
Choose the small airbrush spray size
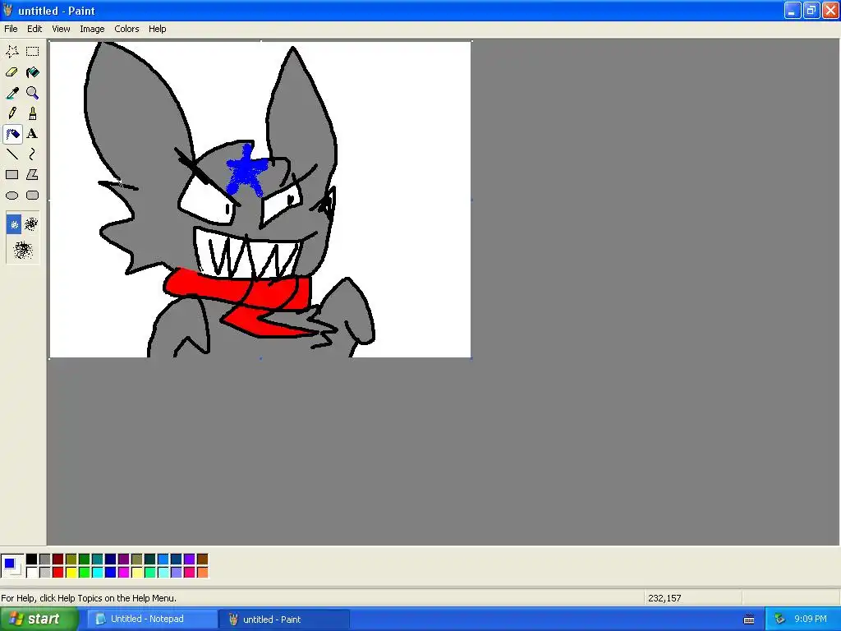point(14,224)
